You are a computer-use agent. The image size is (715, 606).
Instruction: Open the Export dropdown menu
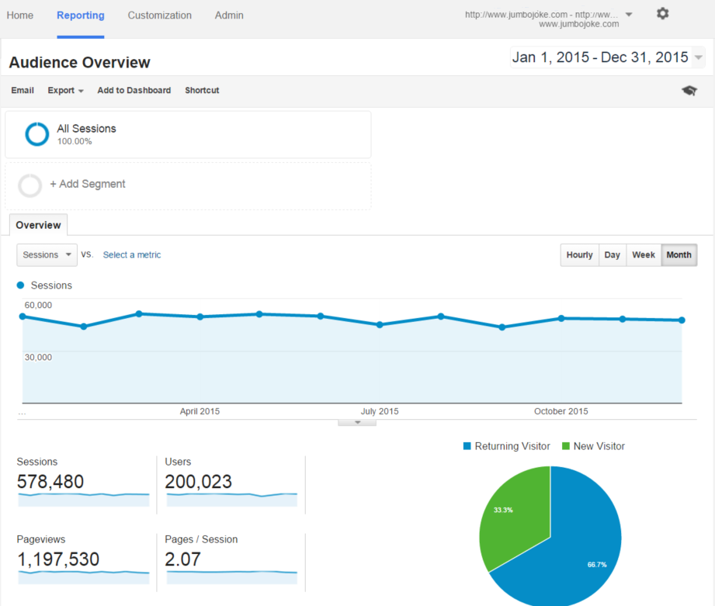tap(66, 91)
